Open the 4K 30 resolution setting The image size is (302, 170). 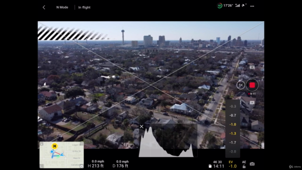218,162
